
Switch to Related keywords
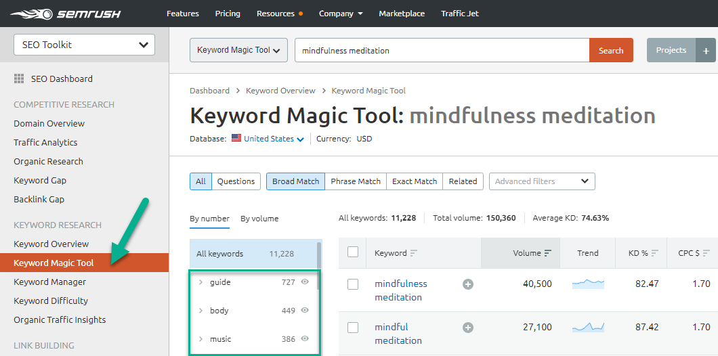pos(463,181)
